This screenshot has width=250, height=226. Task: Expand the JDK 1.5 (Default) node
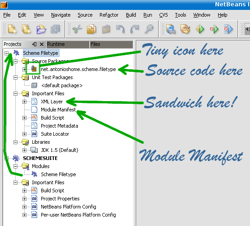pyautogui.click(x=24, y=150)
